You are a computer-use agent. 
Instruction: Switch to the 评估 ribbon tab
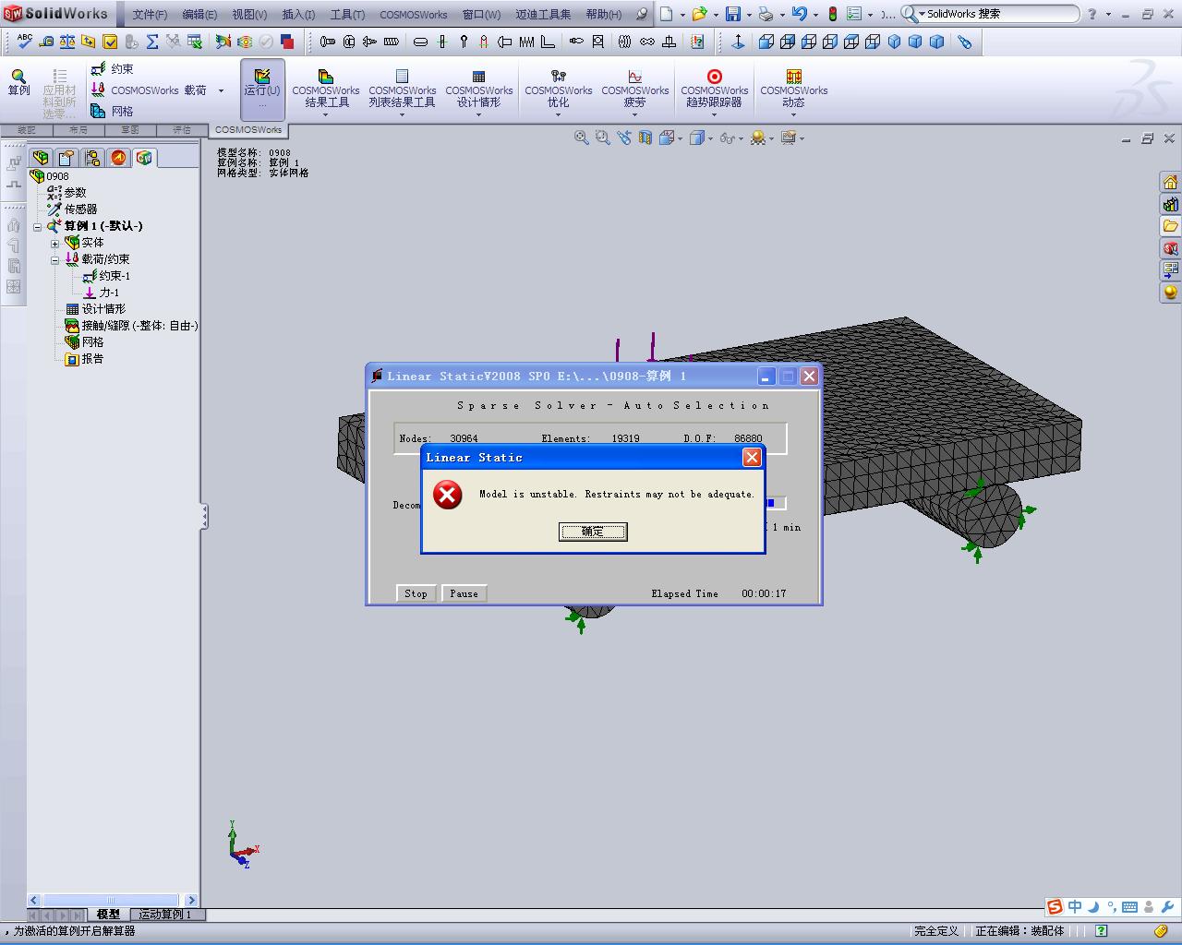(182, 130)
